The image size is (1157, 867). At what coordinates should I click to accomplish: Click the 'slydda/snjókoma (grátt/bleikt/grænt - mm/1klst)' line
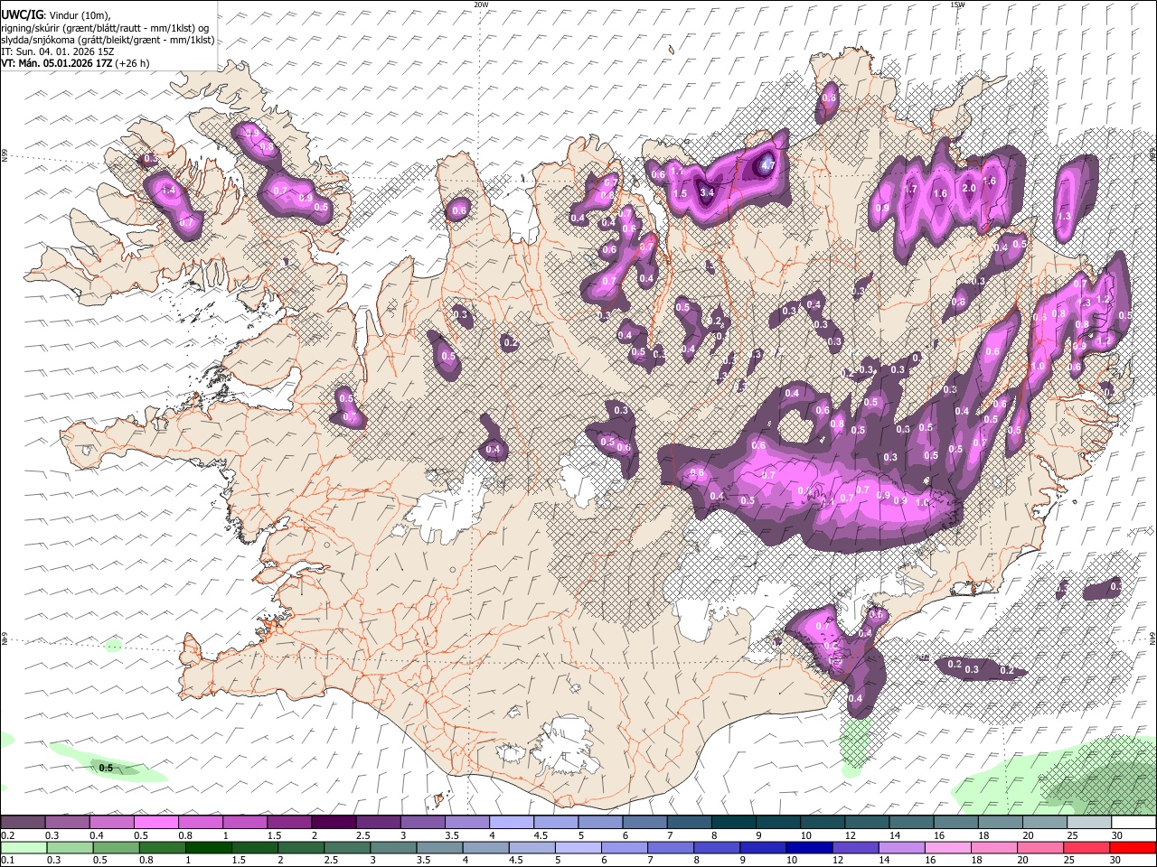(108, 40)
